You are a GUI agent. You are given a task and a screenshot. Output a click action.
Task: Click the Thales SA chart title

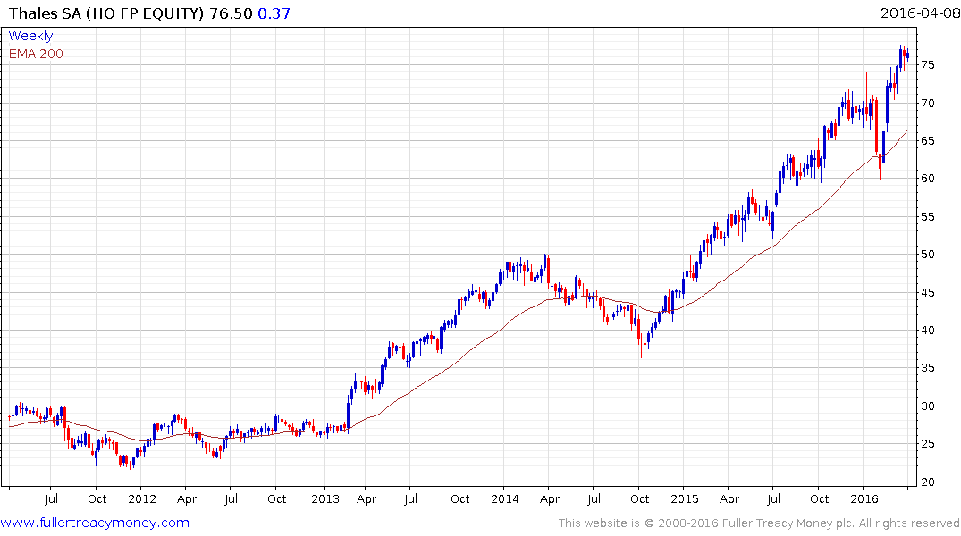coord(106,13)
